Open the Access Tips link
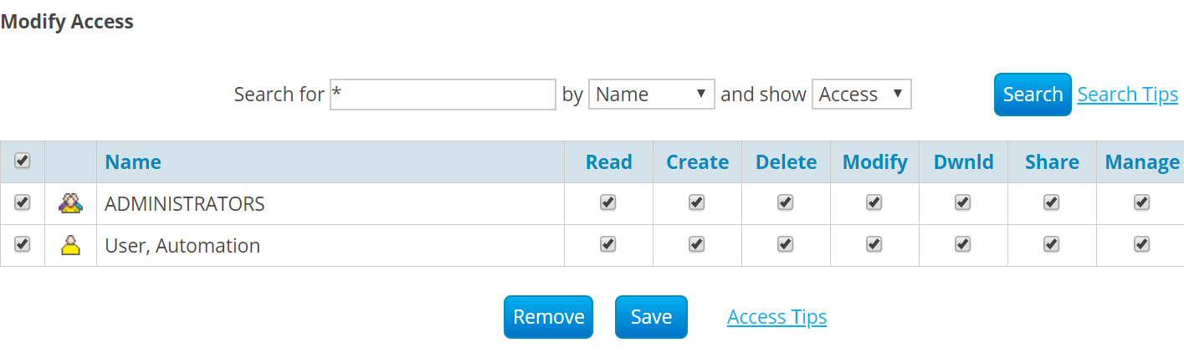 [777, 317]
